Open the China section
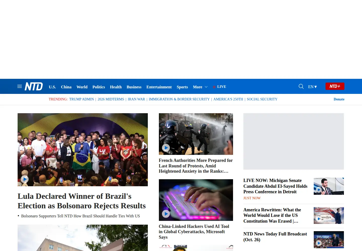Screen dimensions: 362x251 tap(66, 87)
